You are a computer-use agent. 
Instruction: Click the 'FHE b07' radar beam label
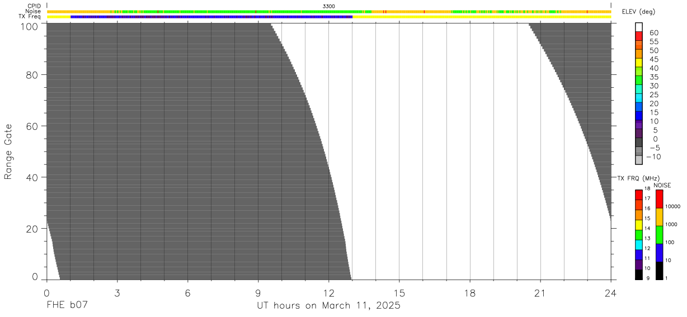(x=67, y=306)
